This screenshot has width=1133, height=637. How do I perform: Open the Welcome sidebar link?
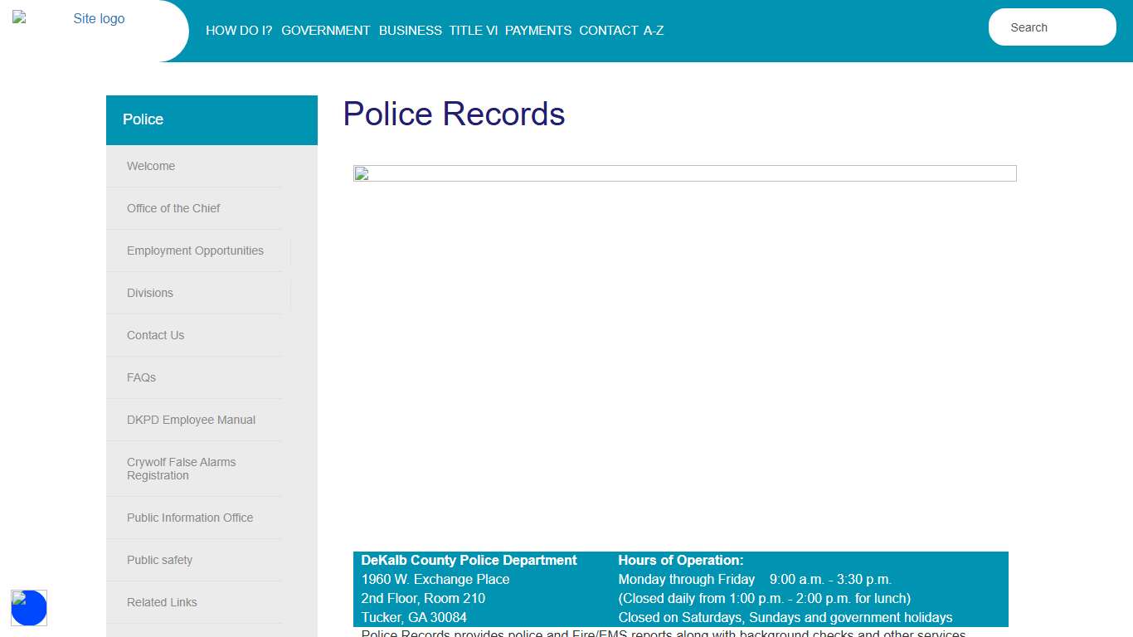[x=151, y=166]
